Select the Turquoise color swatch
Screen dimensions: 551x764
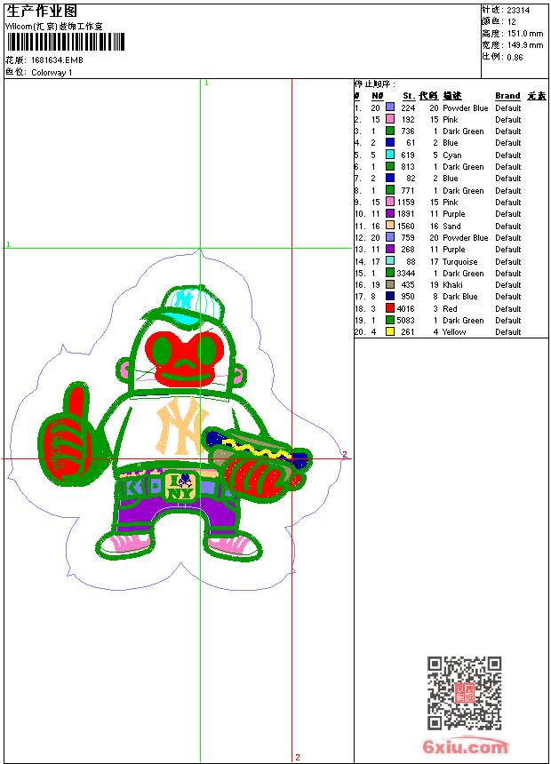(x=390, y=261)
